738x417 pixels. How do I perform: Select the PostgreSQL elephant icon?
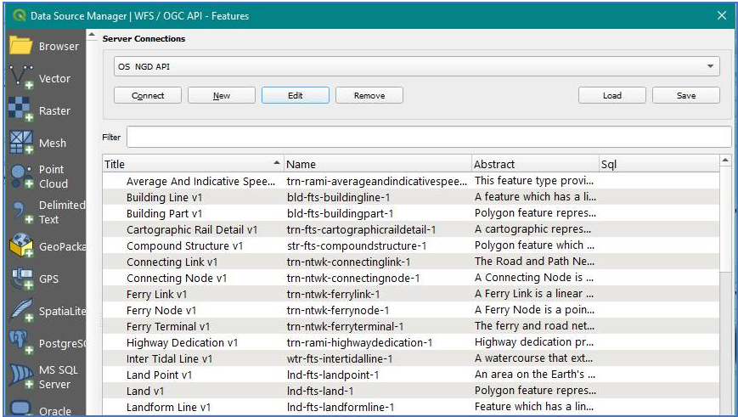pos(21,342)
